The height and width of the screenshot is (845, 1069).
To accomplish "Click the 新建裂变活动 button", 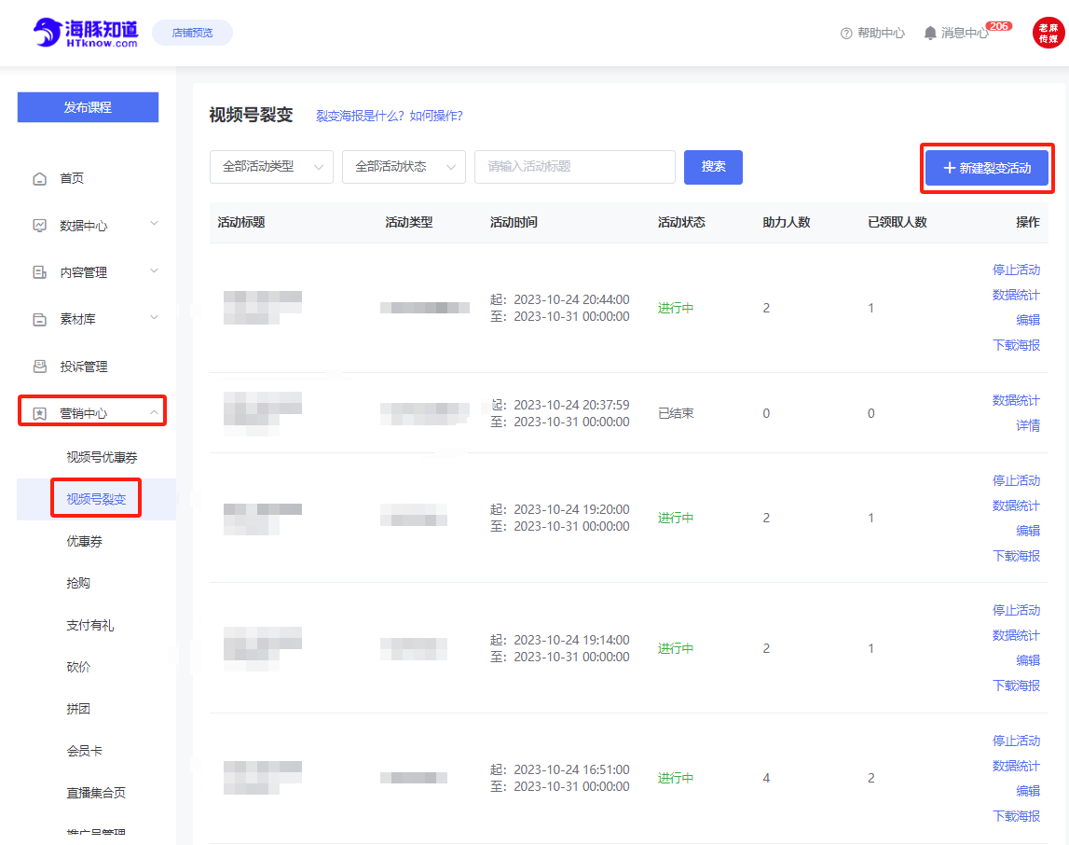I will [986, 169].
